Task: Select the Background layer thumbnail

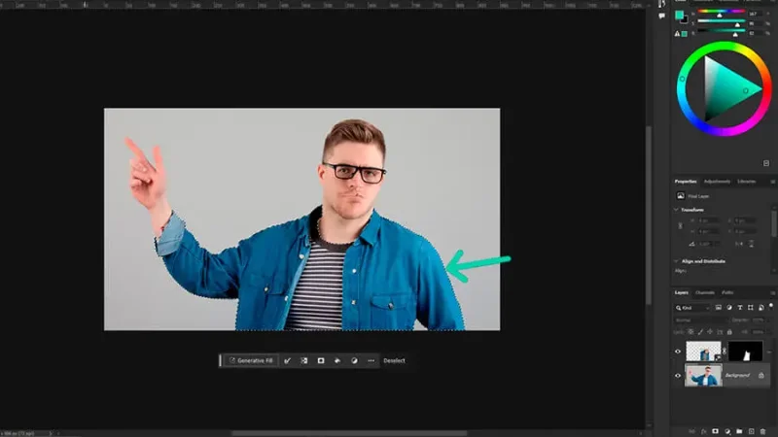Action: point(703,375)
